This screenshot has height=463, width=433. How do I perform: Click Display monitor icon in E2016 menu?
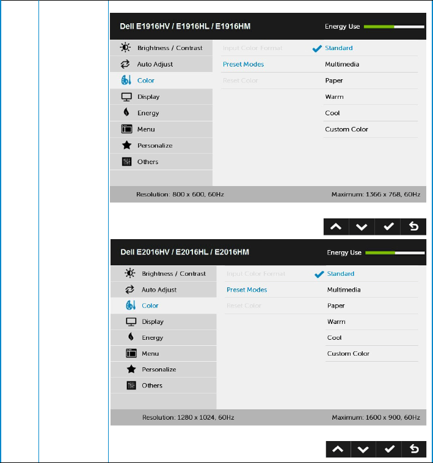(x=131, y=322)
